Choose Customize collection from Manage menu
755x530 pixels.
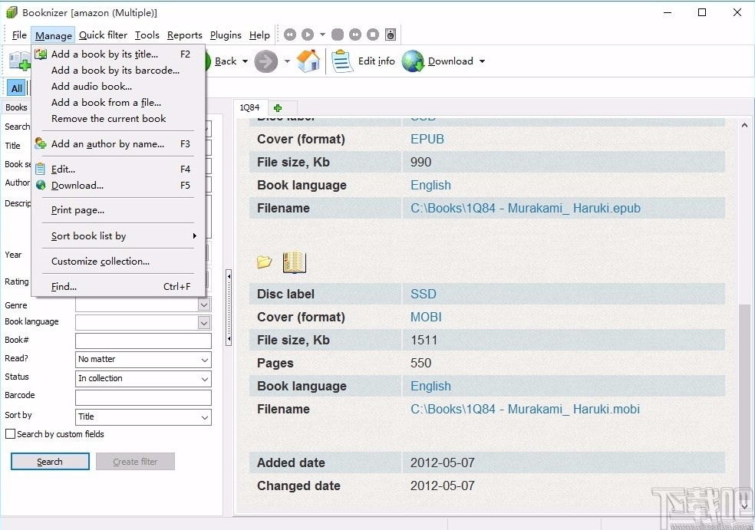[x=101, y=262]
